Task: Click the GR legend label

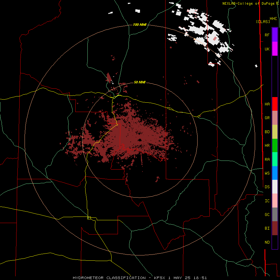Action: 267,118
